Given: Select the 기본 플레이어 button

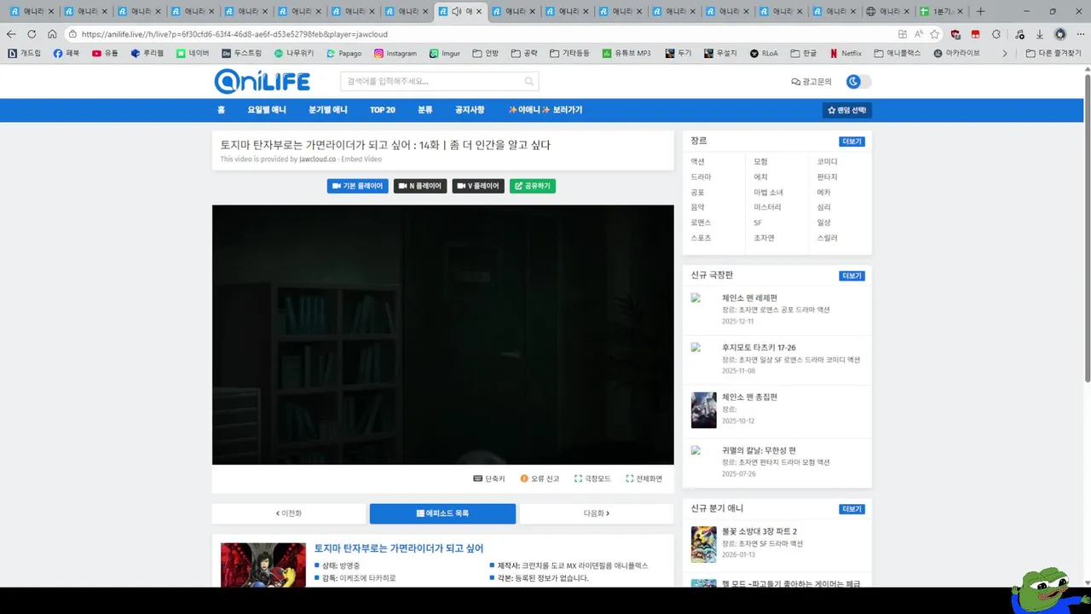Looking at the screenshot, I should coord(357,186).
